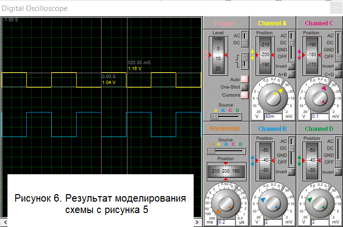Enable One-Shot trigger mode
This screenshot has width=343, height=227.
point(244,87)
